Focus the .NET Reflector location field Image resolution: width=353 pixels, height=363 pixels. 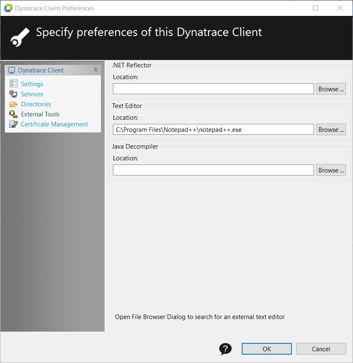(213, 89)
